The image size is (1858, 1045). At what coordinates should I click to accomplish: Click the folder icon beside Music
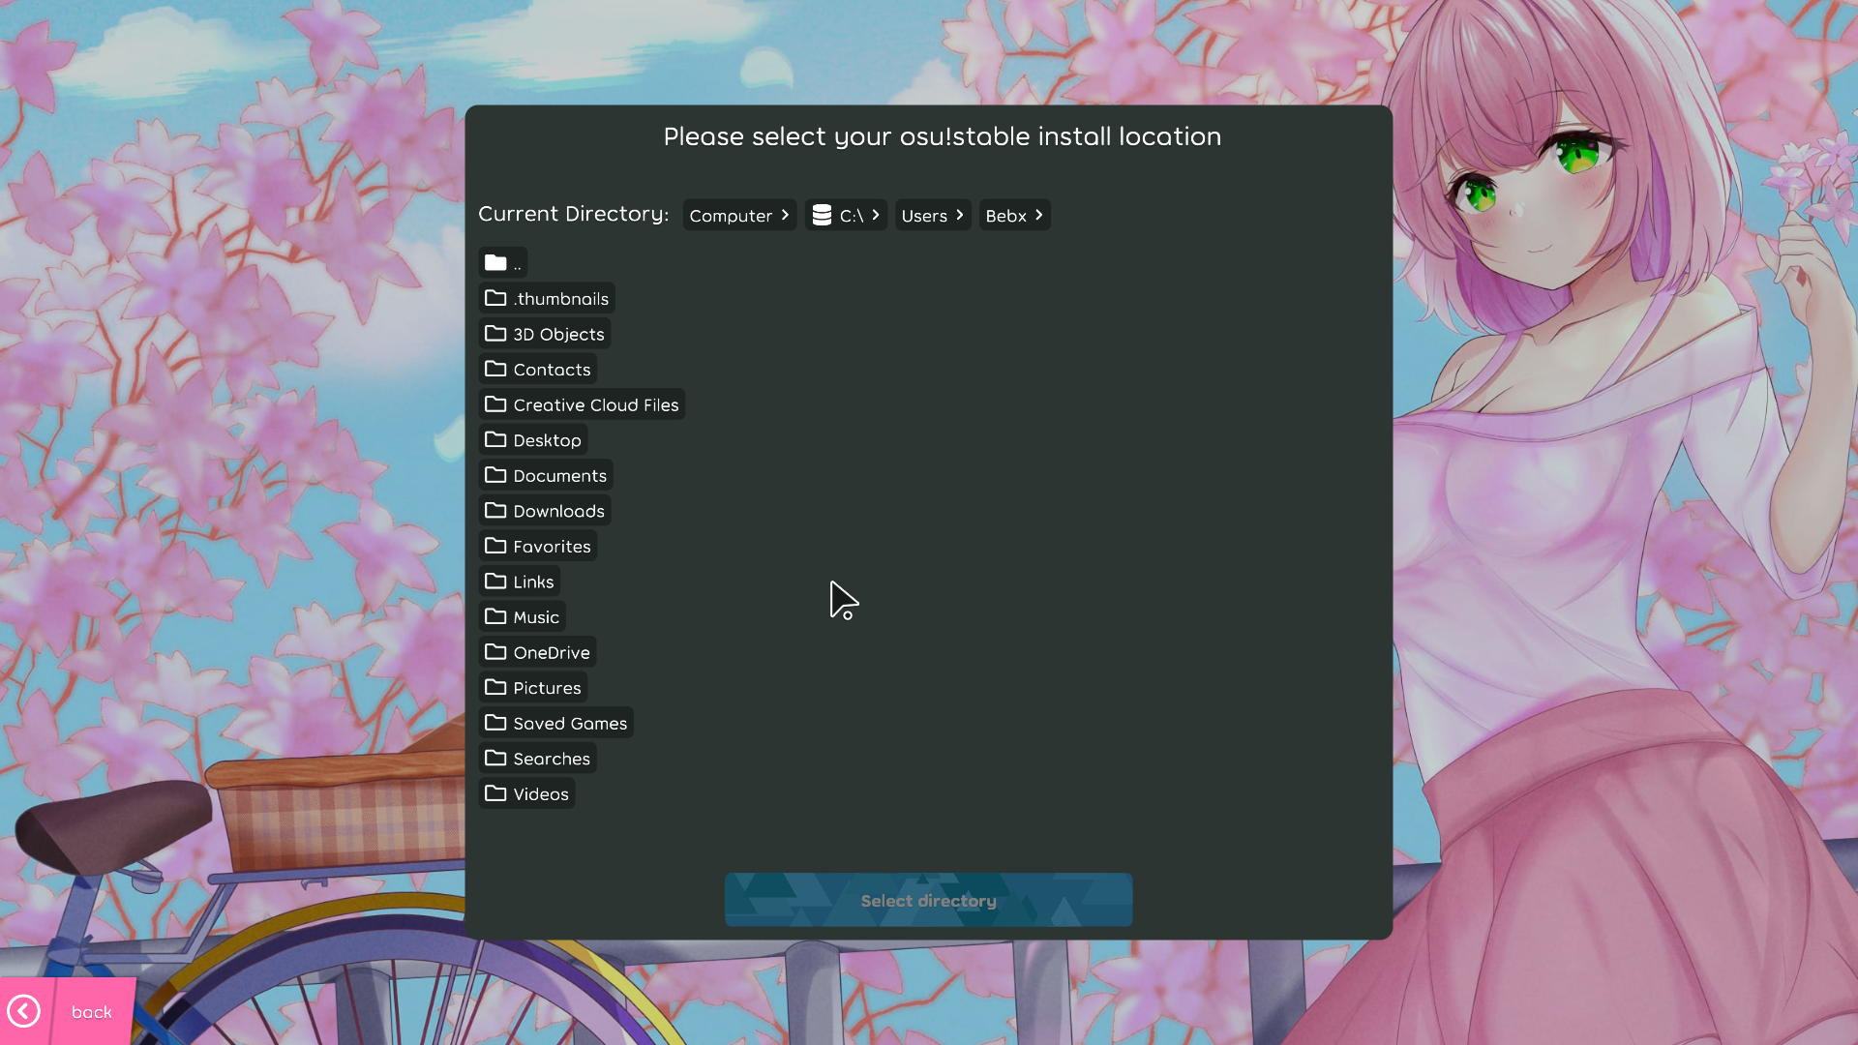coord(495,616)
